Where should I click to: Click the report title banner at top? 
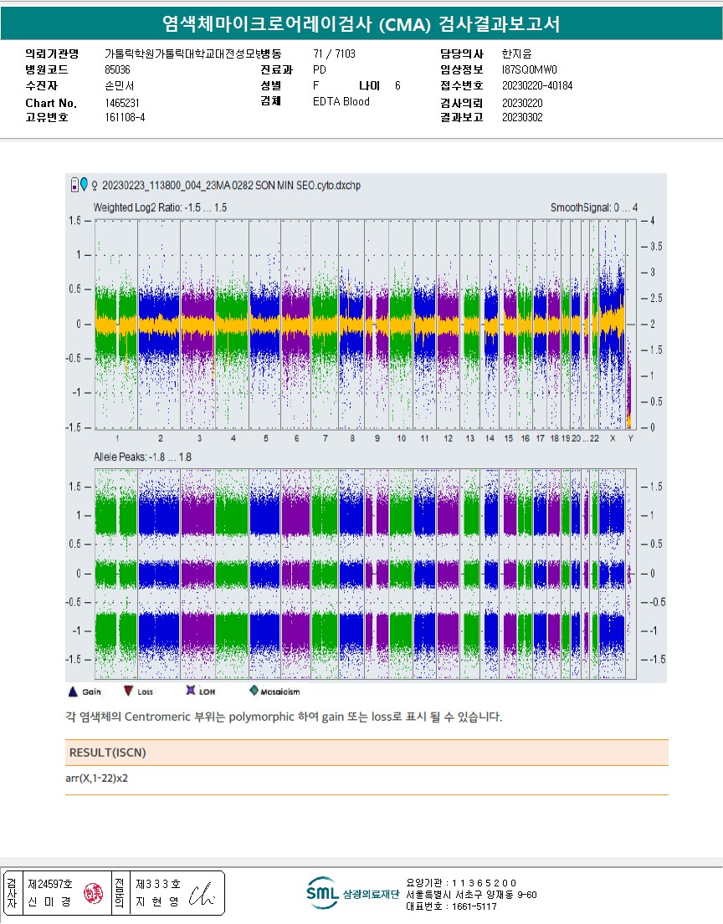(x=361, y=24)
